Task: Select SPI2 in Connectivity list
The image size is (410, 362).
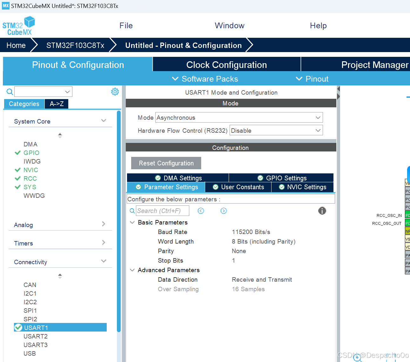Action: (30, 319)
